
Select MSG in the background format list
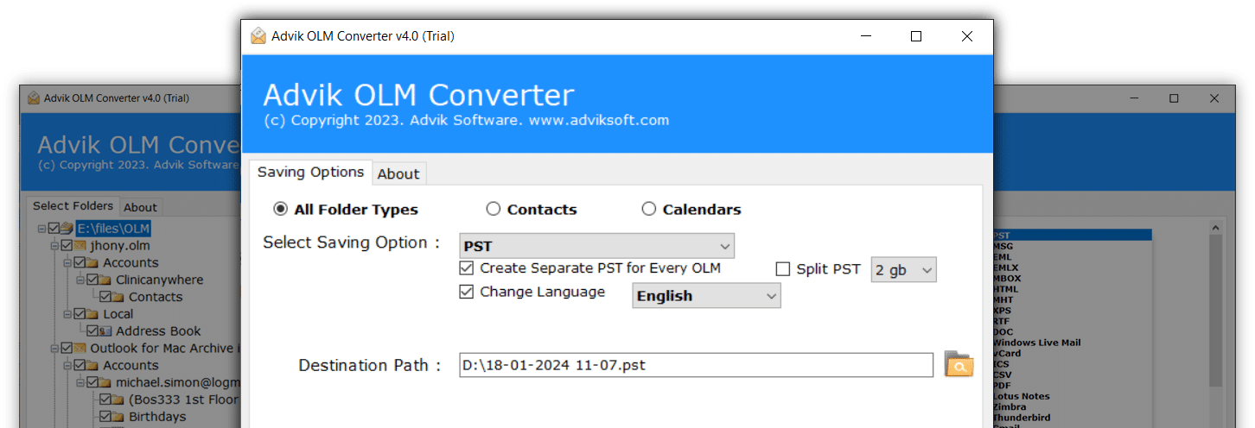point(1003,246)
